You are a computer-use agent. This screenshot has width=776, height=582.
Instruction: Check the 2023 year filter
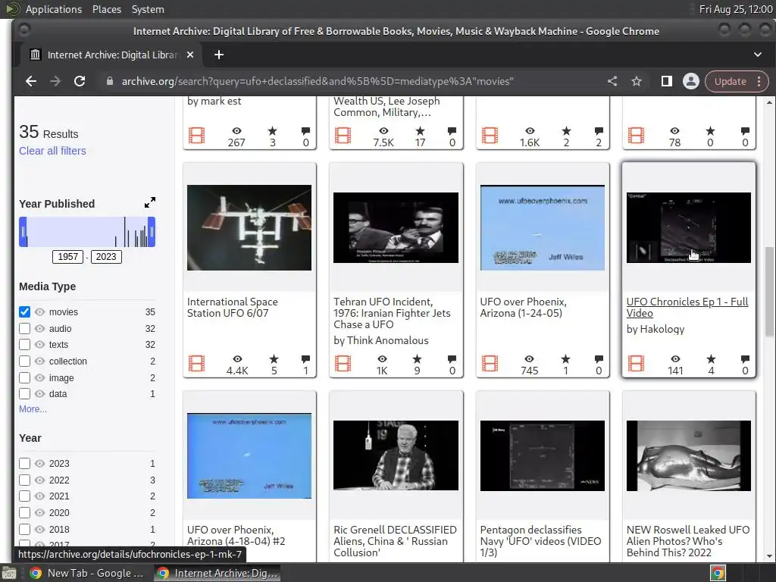click(24, 464)
